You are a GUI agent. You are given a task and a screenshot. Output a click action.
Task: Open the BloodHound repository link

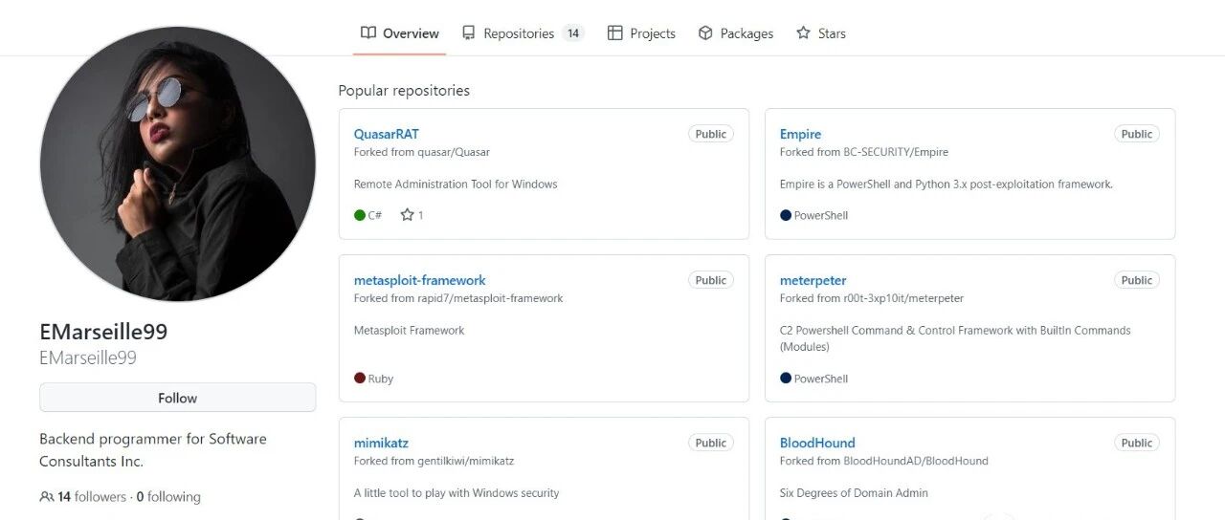[817, 443]
